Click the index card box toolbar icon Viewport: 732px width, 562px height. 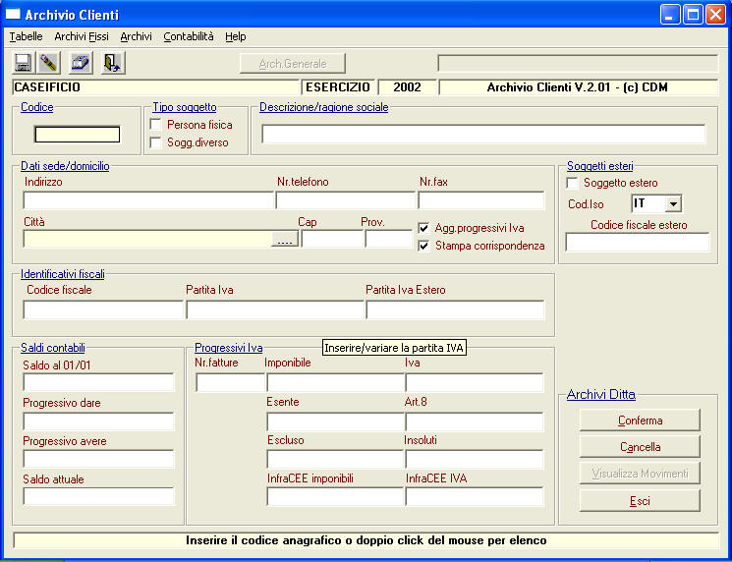[x=81, y=63]
